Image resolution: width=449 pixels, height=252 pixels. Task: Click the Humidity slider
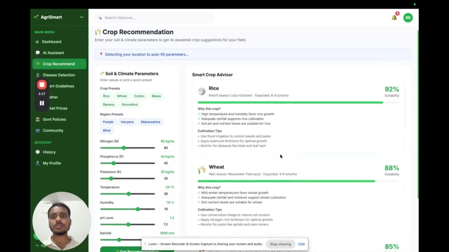coord(128,209)
